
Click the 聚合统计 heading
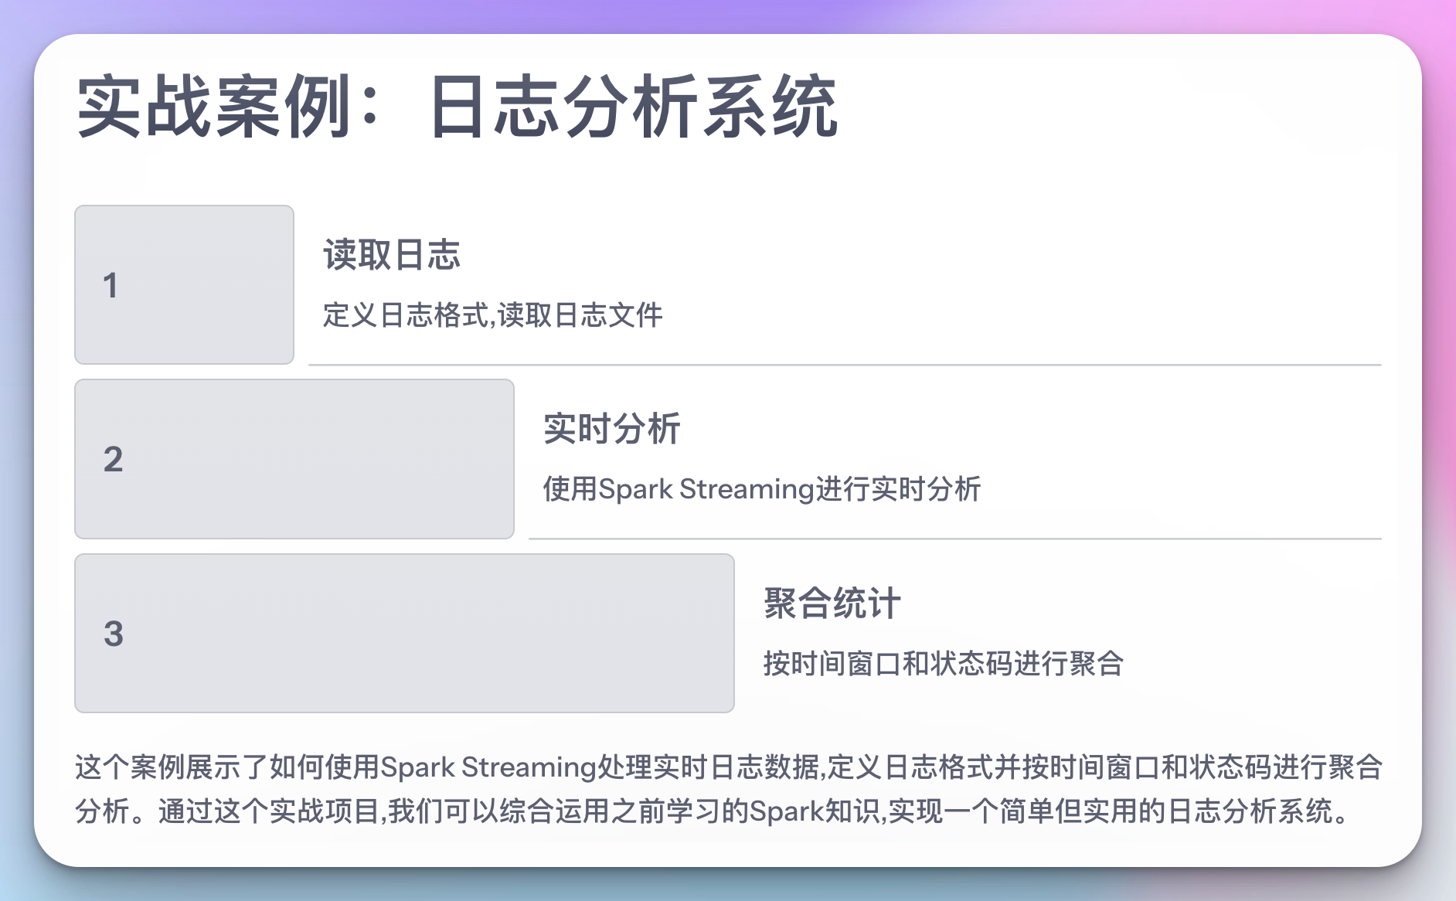(x=832, y=603)
